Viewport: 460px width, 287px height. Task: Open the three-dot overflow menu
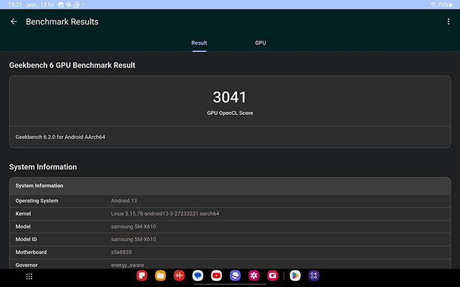[448, 22]
